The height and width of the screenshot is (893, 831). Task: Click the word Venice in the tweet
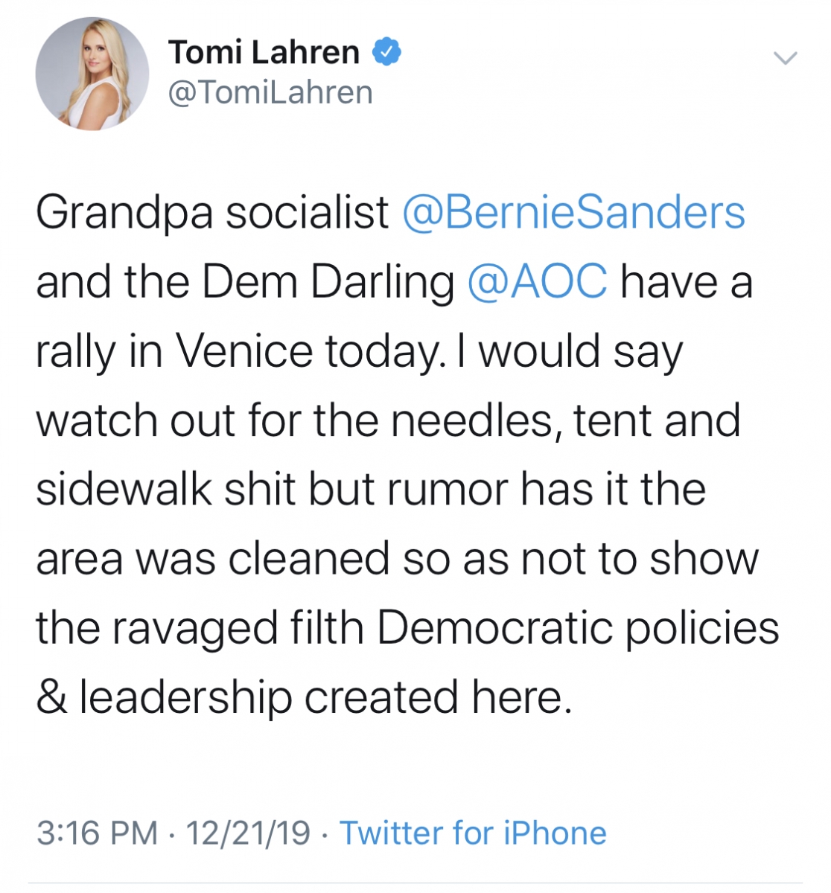(244, 351)
